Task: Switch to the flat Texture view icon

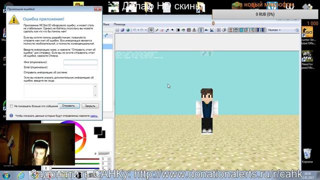Action: tap(206, 30)
